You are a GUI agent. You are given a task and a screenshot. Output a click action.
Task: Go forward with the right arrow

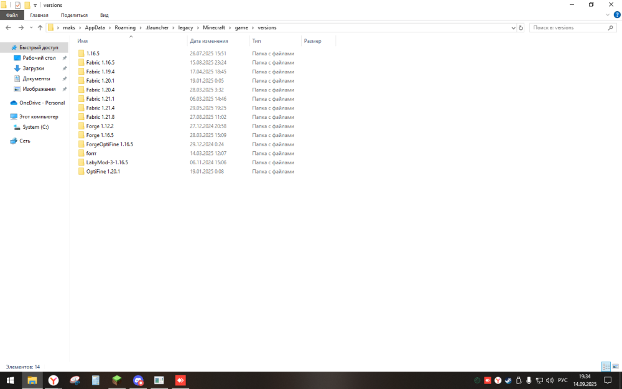[21, 28]
